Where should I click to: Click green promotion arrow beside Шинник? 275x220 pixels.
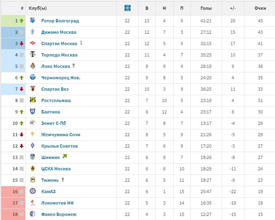point(65,156)
